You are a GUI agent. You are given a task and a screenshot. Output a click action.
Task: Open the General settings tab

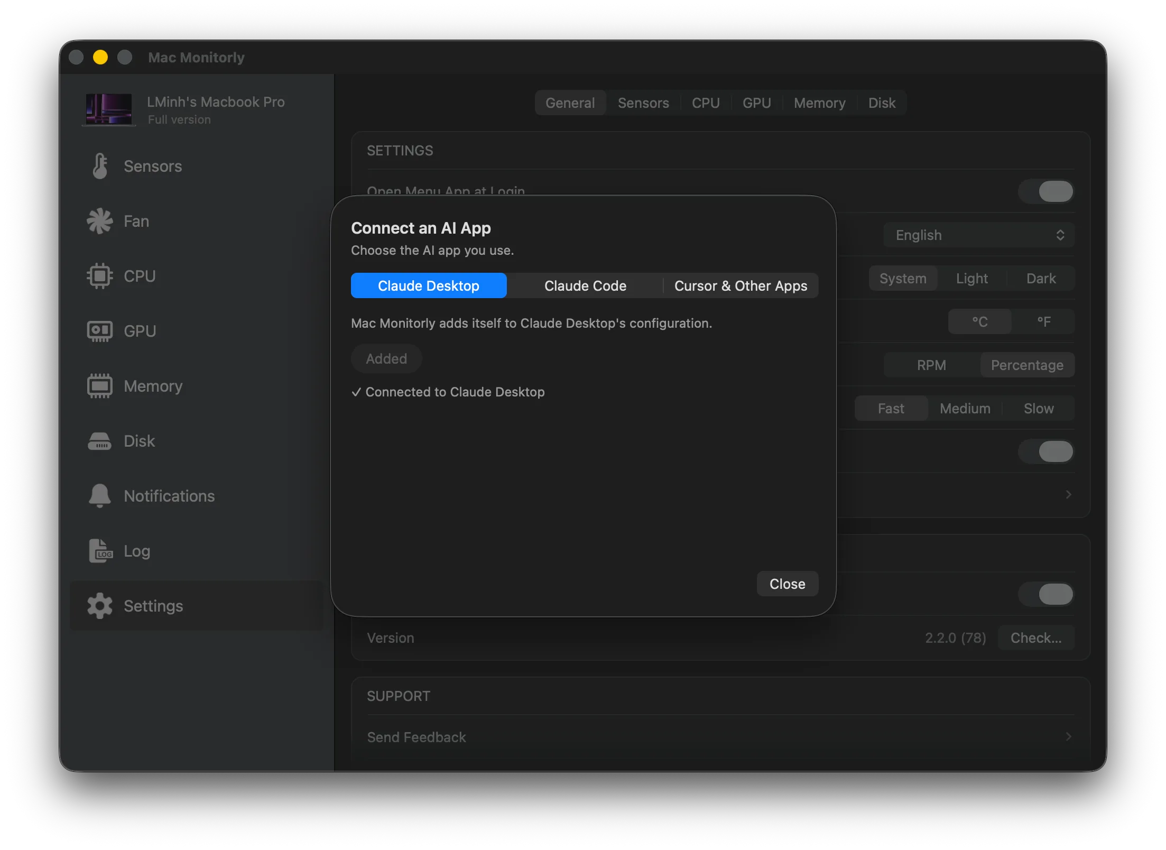[x=570, y=103]
